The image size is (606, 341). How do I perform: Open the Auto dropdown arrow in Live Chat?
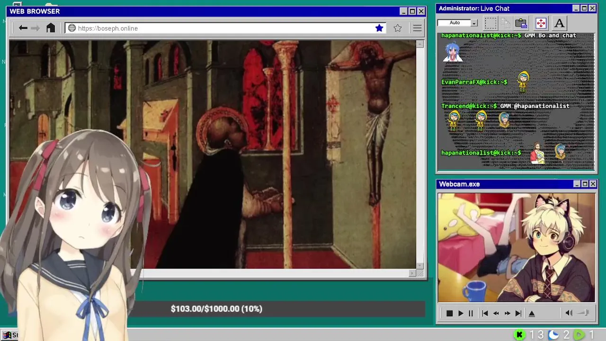point(474,23)
